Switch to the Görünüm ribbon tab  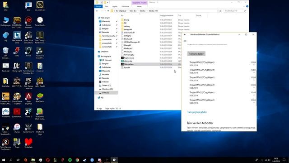pos(125,6)
